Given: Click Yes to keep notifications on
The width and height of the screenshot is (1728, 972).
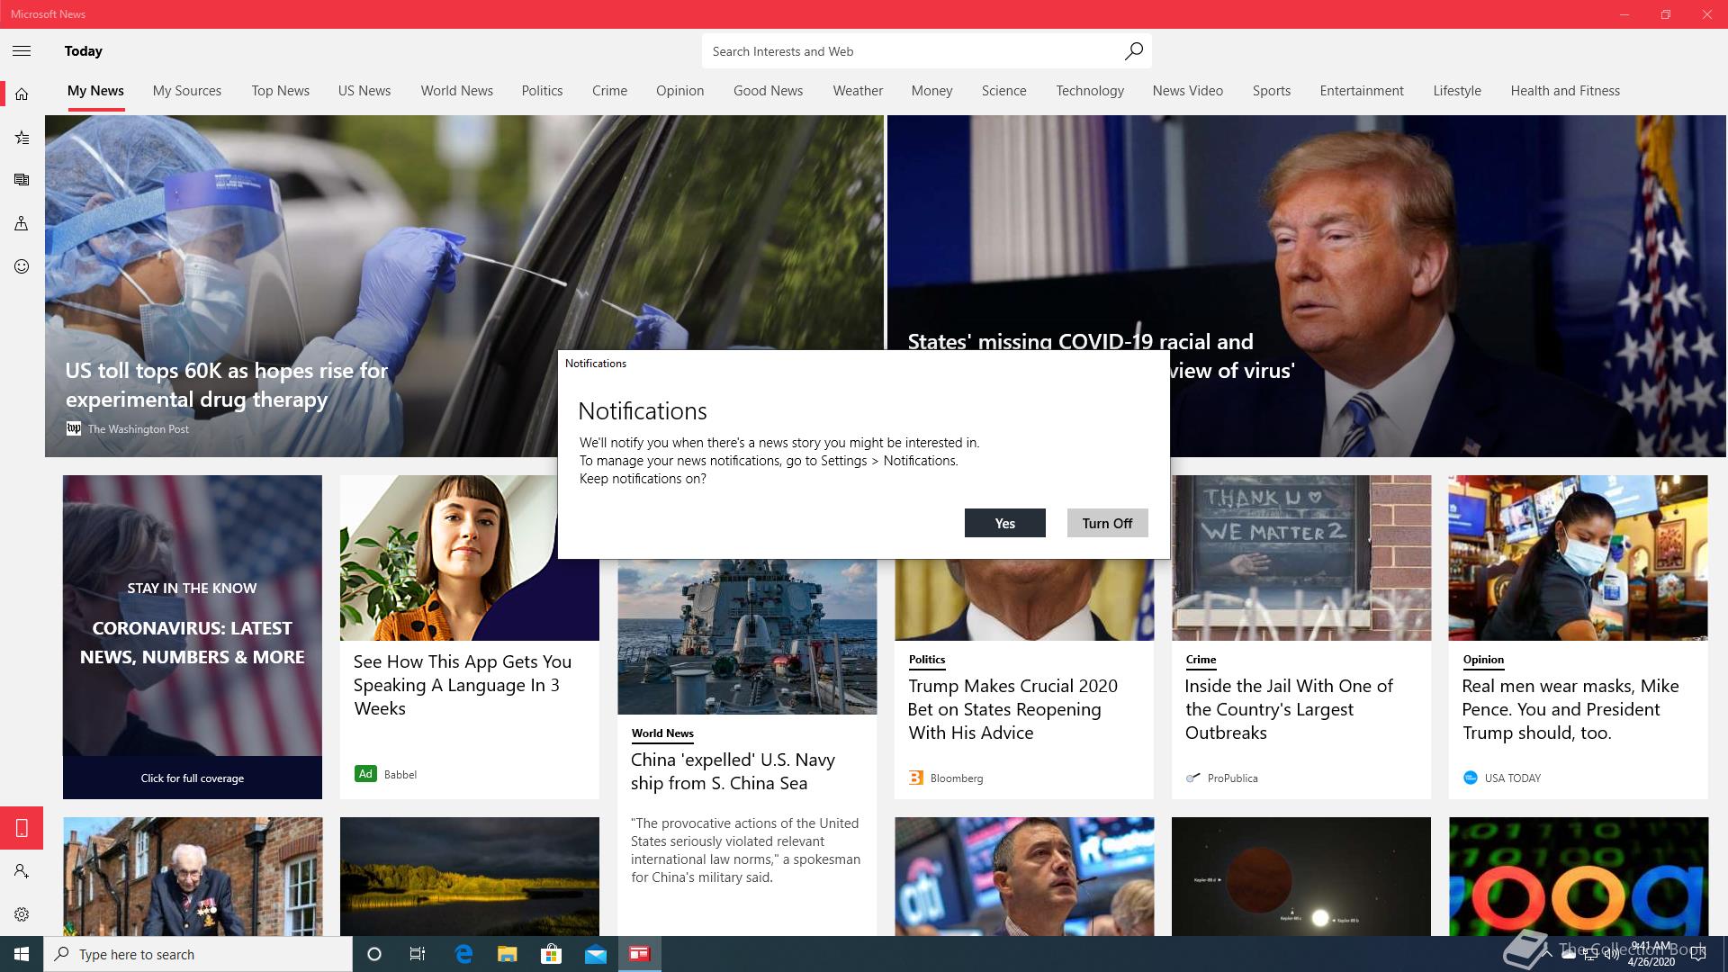Looking at the screenshot, I should 1004,523.
